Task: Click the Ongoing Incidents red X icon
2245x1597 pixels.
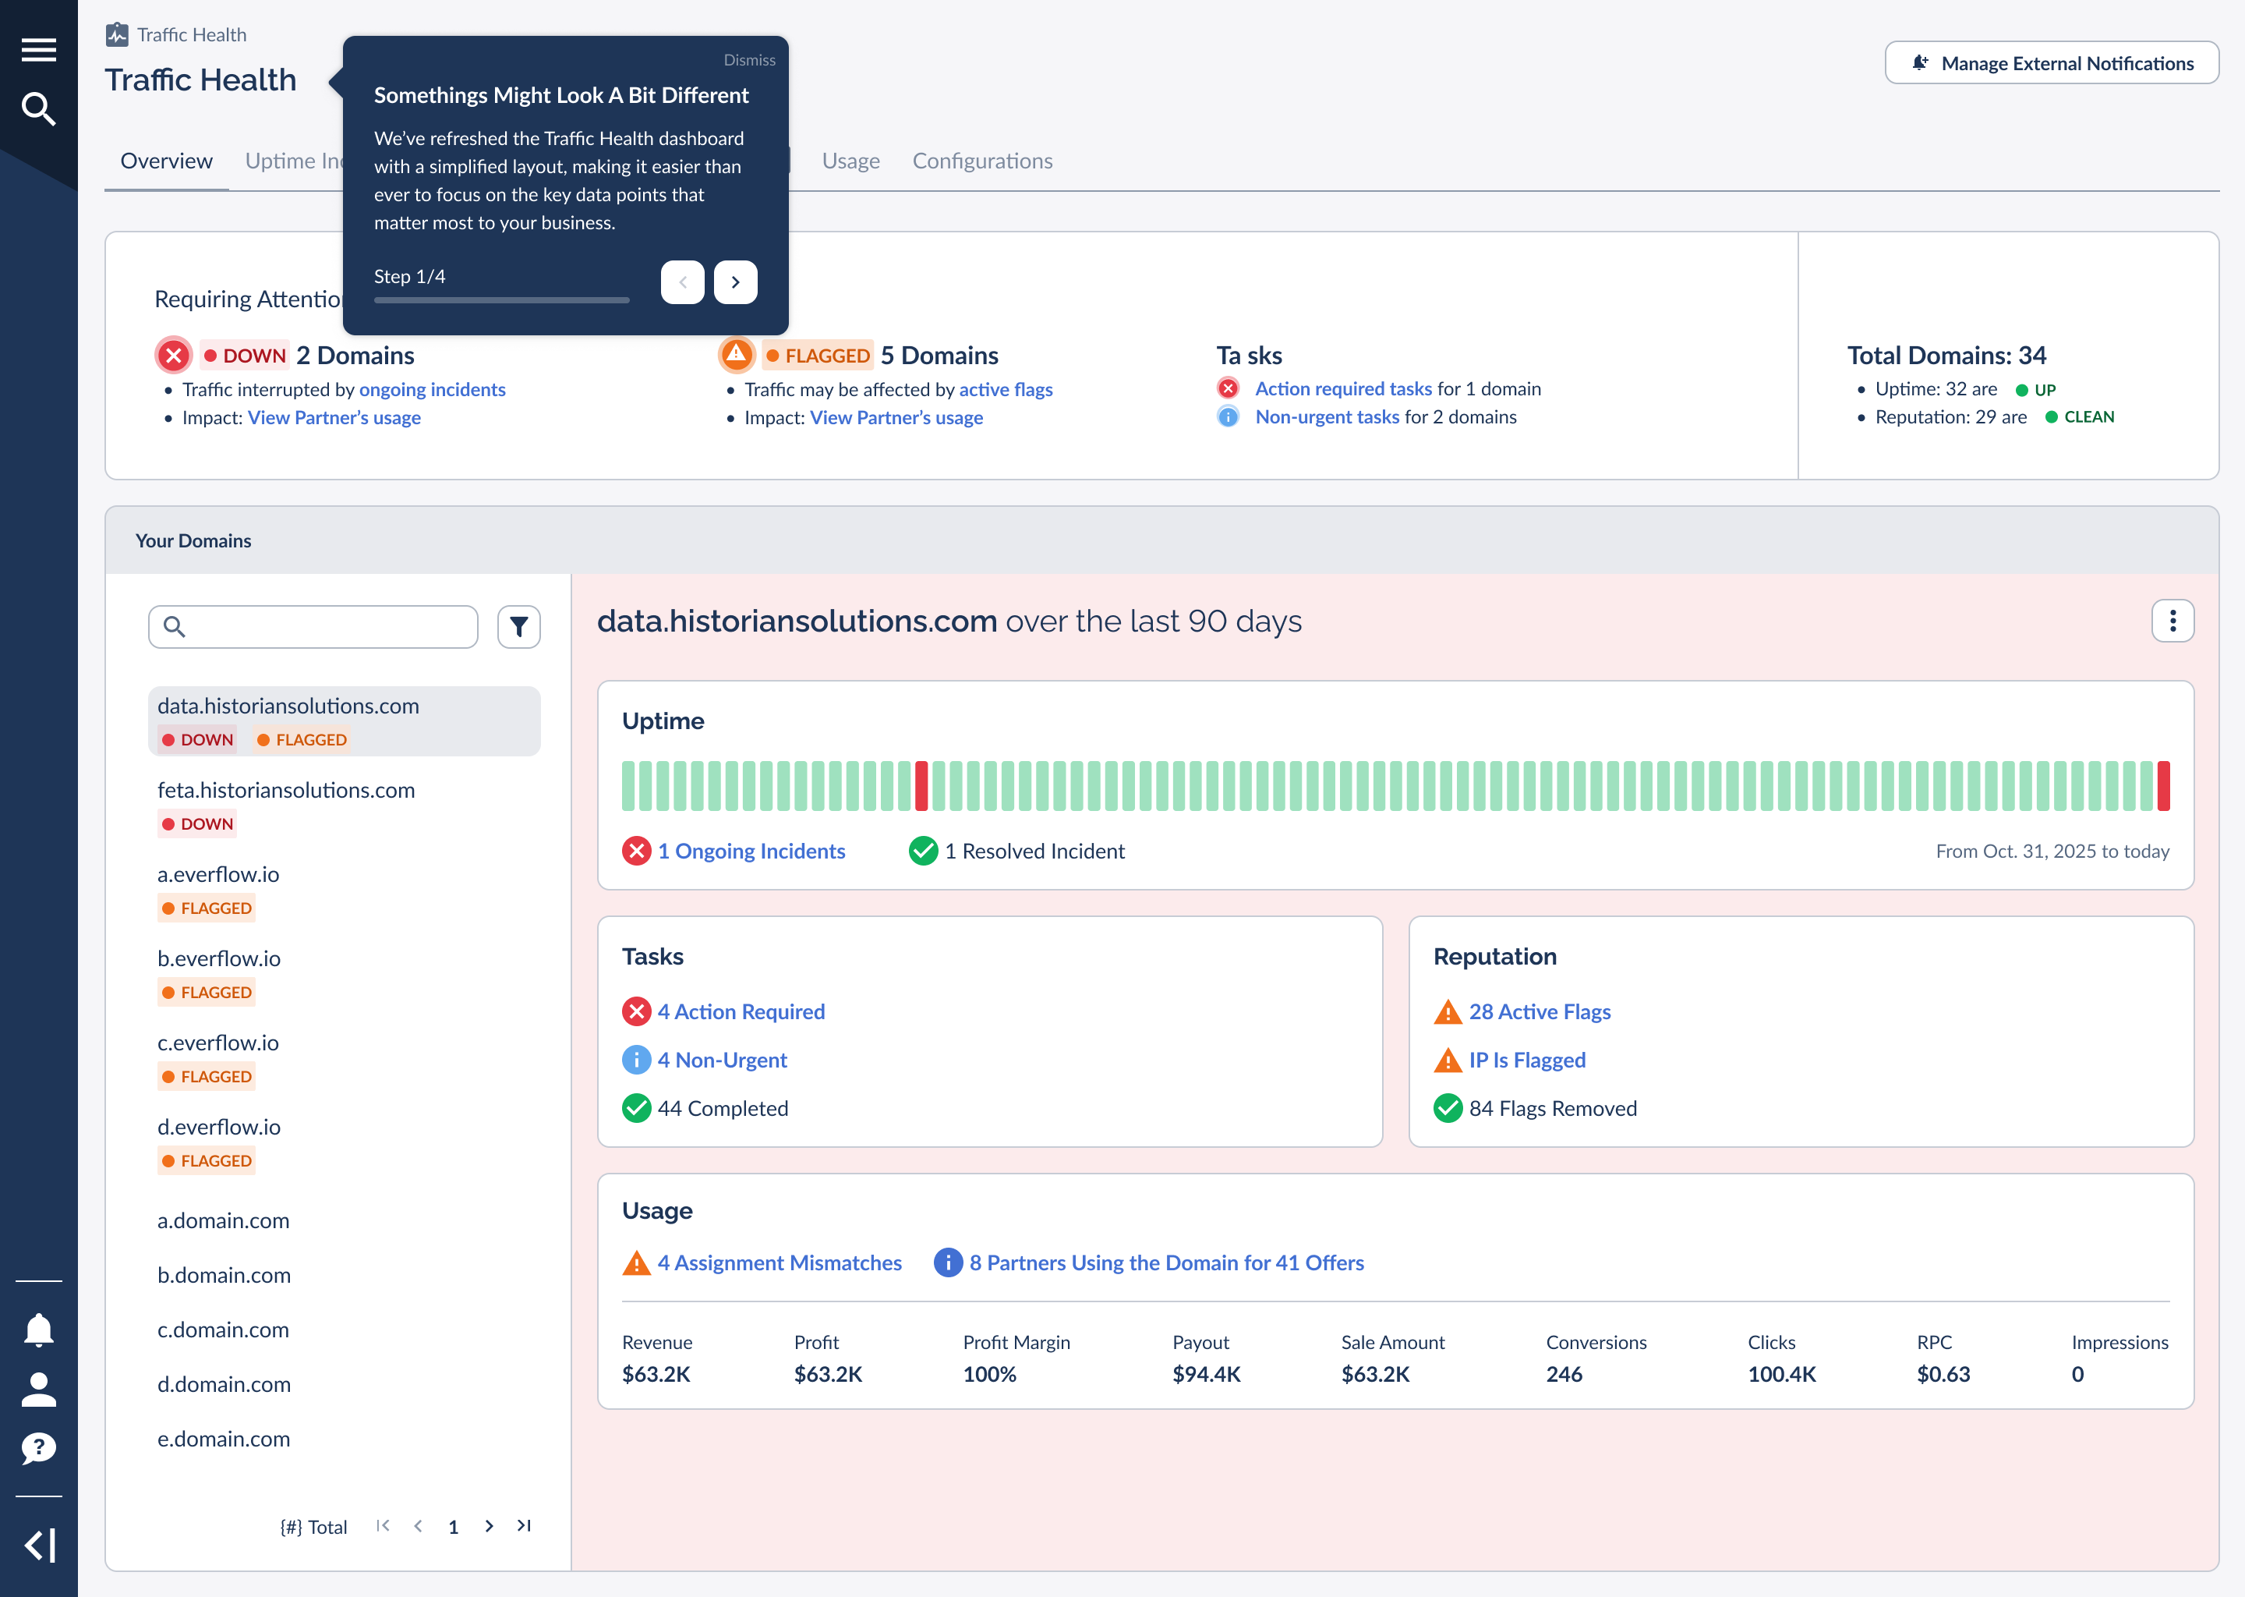Action: coord(637,851)
